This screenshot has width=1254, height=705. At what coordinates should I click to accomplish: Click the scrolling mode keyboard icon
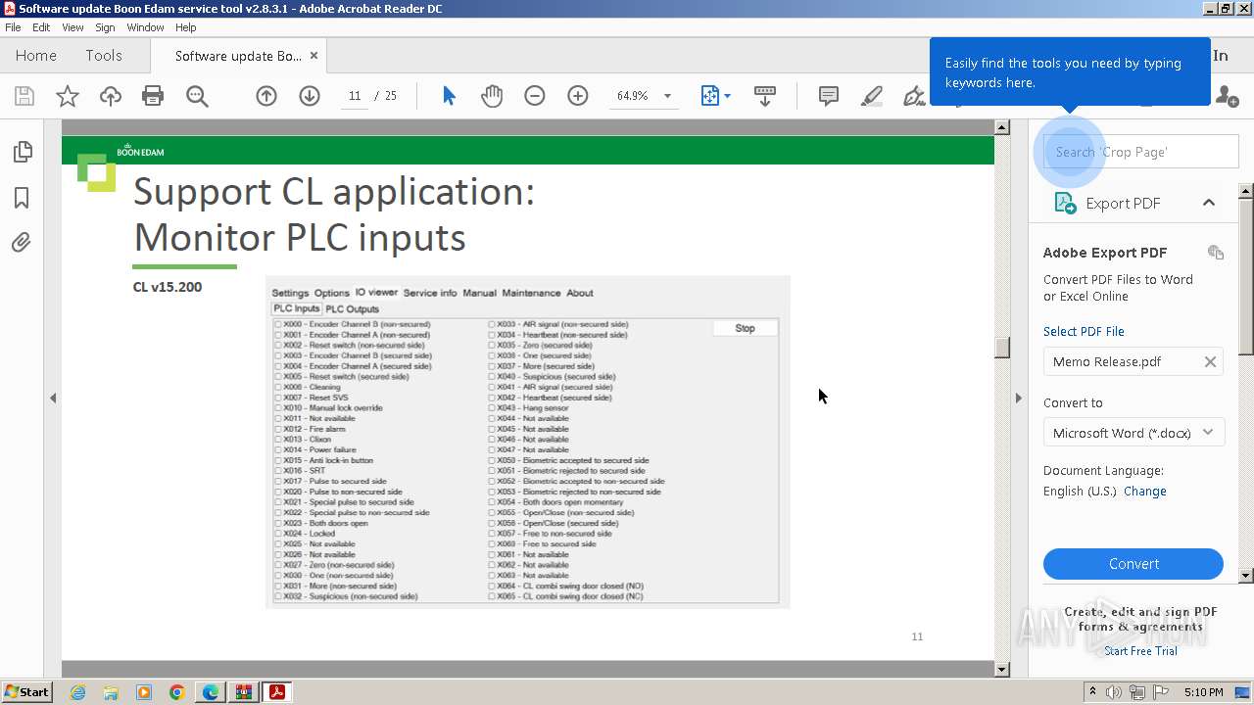coord(765,96)
